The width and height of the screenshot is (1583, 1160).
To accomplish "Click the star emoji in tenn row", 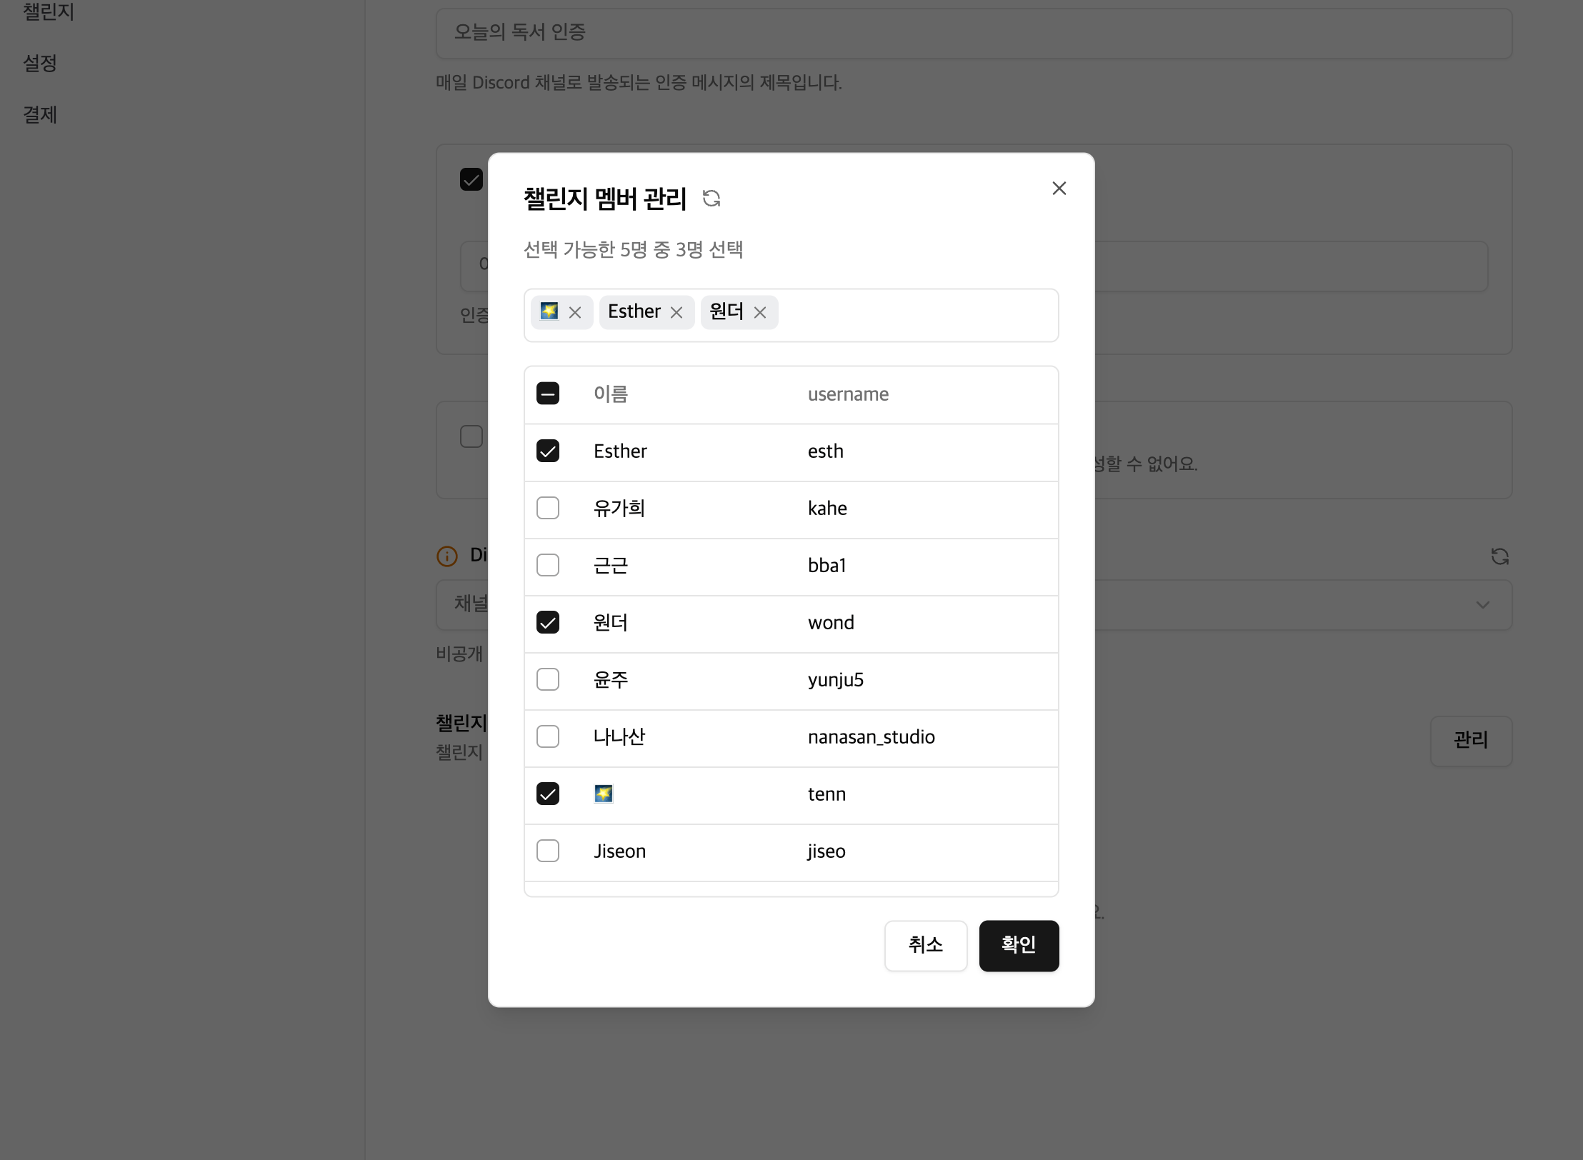I will tap(604, 794).
